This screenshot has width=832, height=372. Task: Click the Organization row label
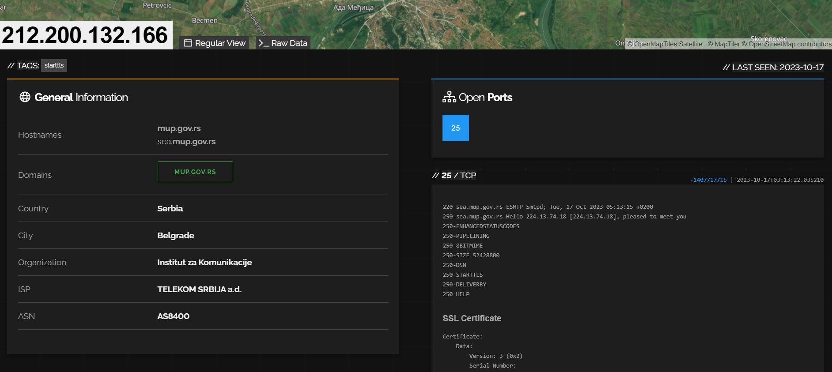pyautogui.click(x=42, y=263)
